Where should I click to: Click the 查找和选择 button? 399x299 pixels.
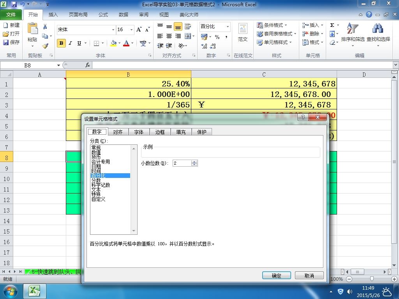click(378, 35)
